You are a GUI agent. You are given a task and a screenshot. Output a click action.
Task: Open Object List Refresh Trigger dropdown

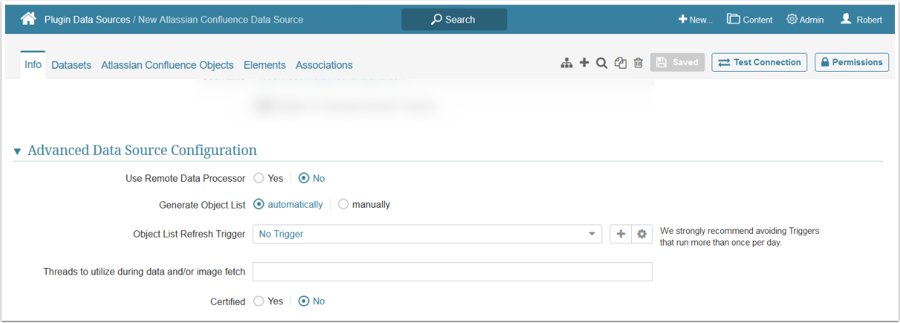point(427,234)
